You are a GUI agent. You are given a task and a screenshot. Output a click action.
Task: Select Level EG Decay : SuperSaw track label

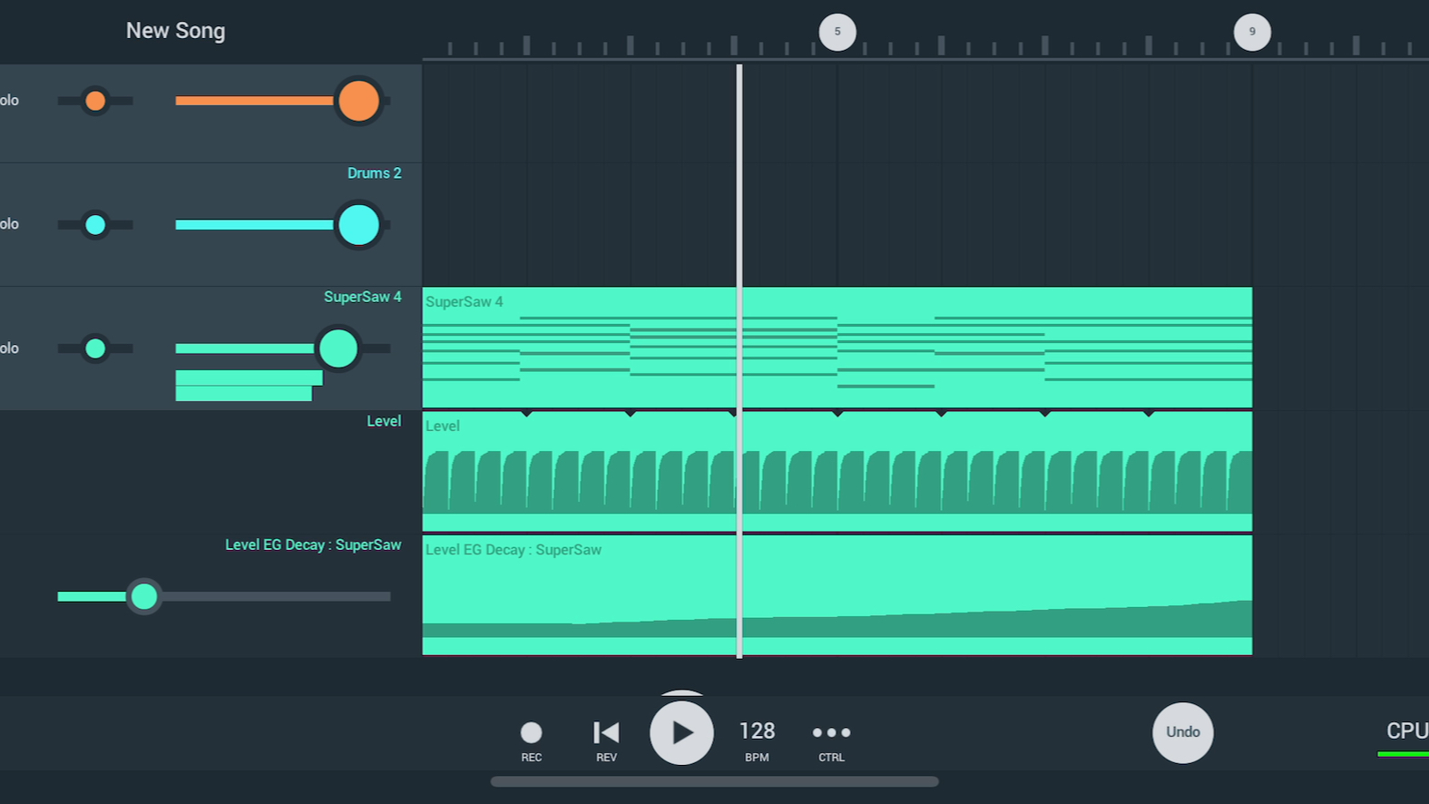313,544
